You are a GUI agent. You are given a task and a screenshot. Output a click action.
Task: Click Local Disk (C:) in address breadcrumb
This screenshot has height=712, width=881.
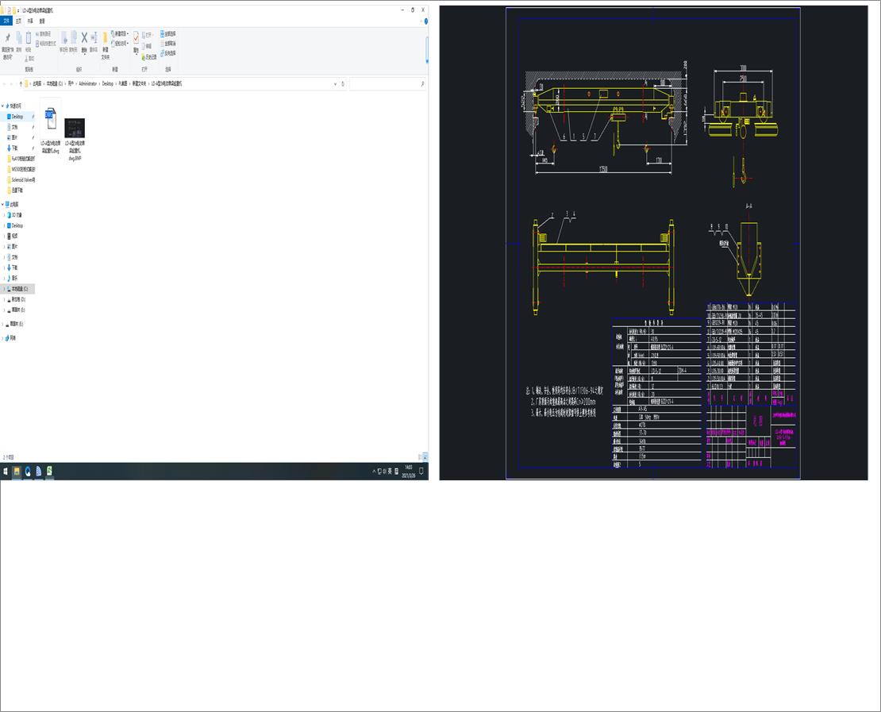pos(55,83)
